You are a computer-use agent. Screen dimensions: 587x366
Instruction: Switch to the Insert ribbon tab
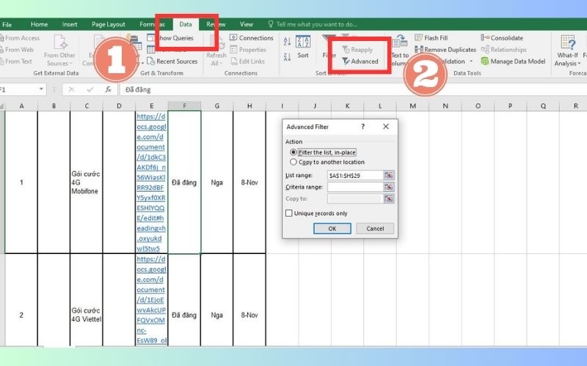click(x=70, y=24)
